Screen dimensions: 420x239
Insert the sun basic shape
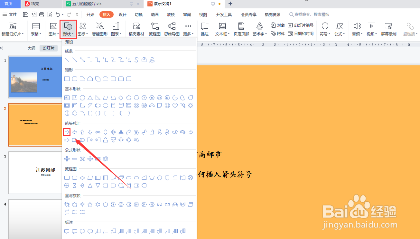pos(191,105)
